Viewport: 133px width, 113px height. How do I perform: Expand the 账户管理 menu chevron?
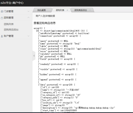tap(28, 36)
